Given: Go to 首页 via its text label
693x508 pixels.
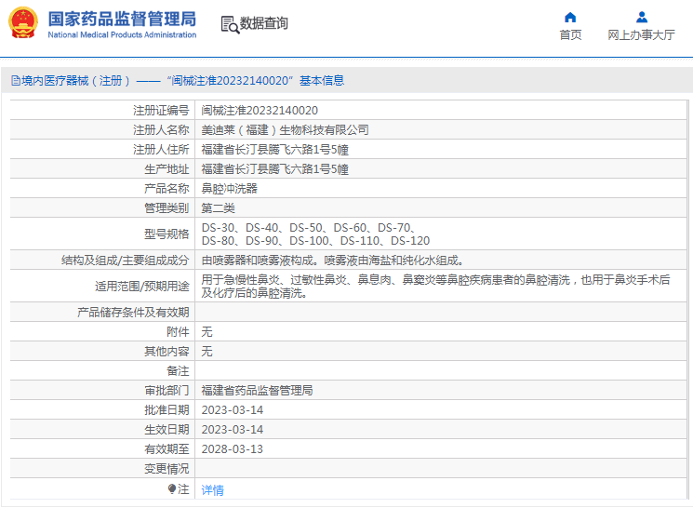Looking at the screenshot, I should click(570, 35).
